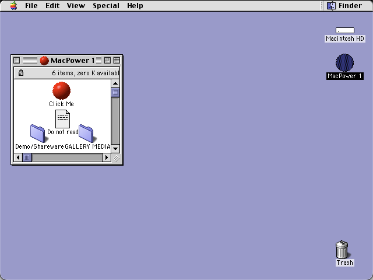Viewport: 373px width, 280px height.
Task: Click the vertical scrollbar down arrow
Action: click(x=115, y=149)
